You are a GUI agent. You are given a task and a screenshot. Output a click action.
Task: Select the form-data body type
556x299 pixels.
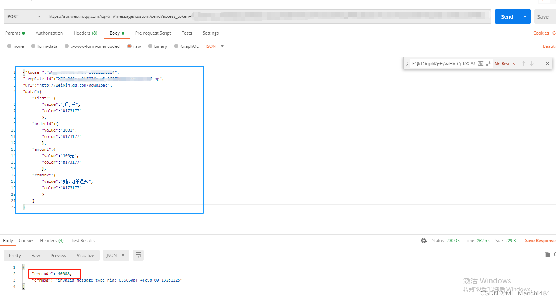tap(44, 46)
